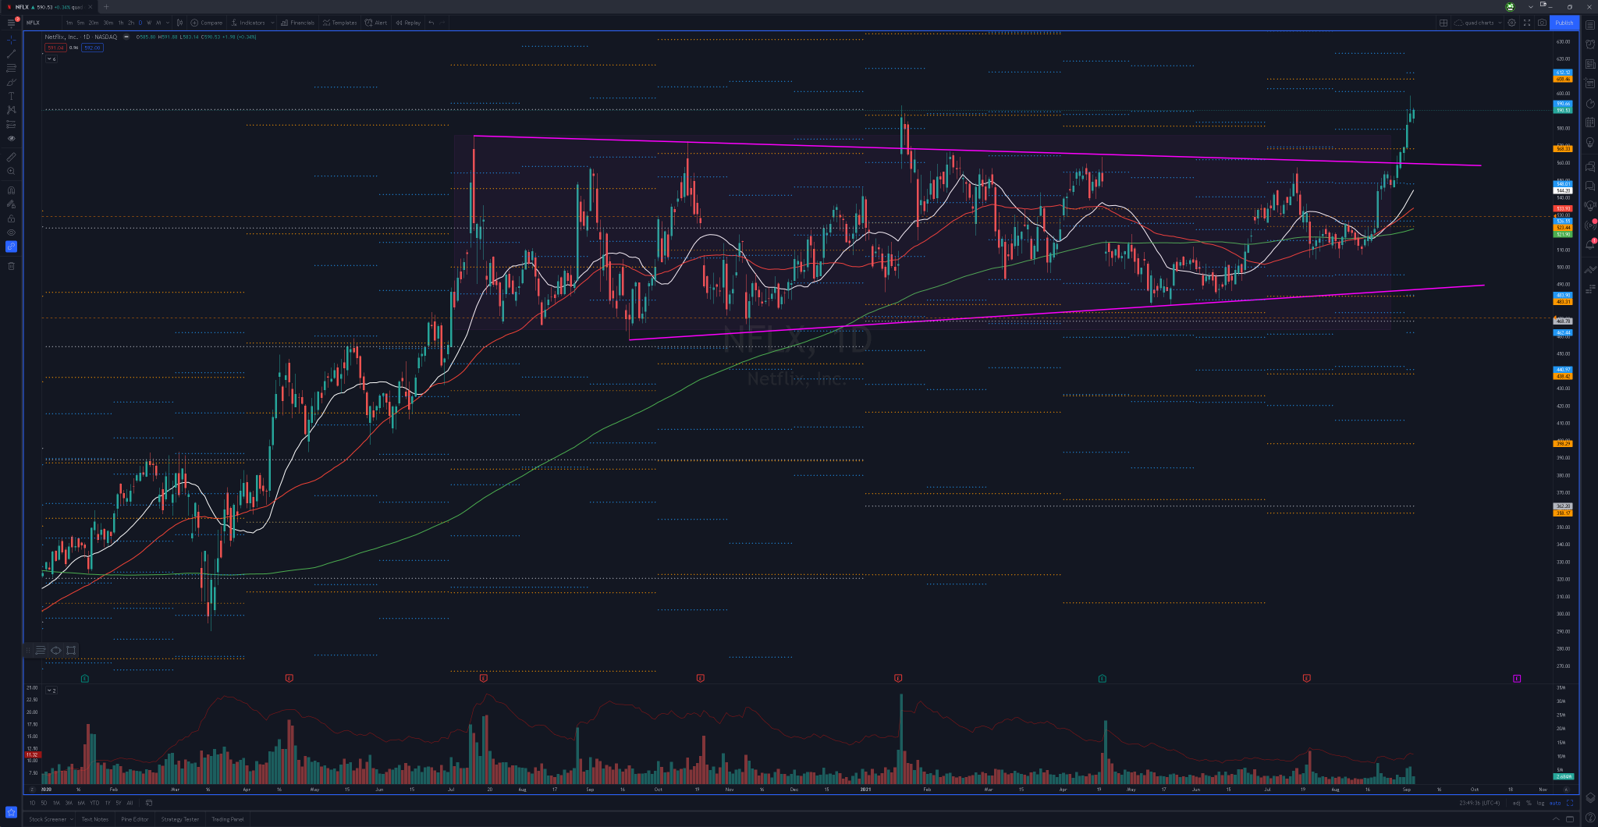Open the Trading Panel tab
Viewport: 1598px width, 827px height.
[228, 819]
